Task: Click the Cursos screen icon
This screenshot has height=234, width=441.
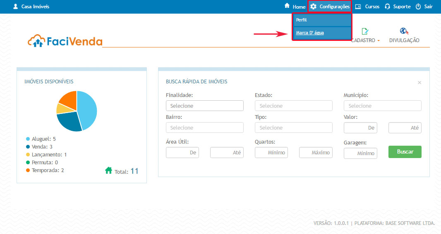Action: click(x=358, y=7)
